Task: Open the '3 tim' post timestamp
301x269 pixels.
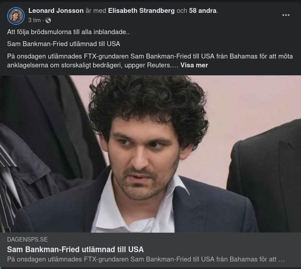Action: (x=35, y=20)
